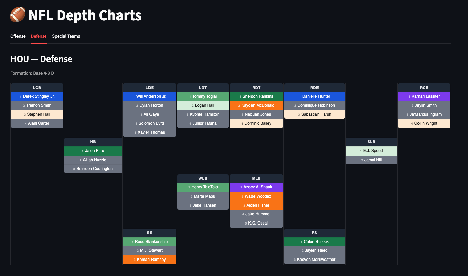Click Marte Mapu player row
The image size is (468, 276).
203,196
